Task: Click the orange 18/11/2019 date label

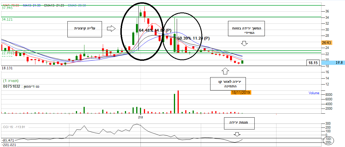Action: pos(241,92)
